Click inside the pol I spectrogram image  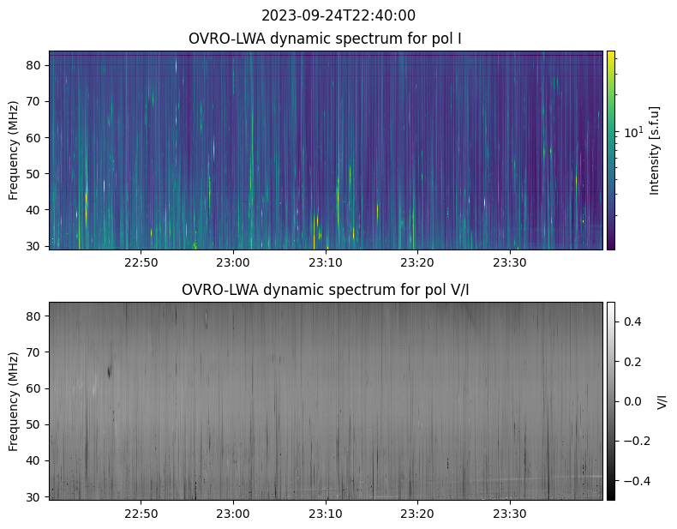coord(326,150)
